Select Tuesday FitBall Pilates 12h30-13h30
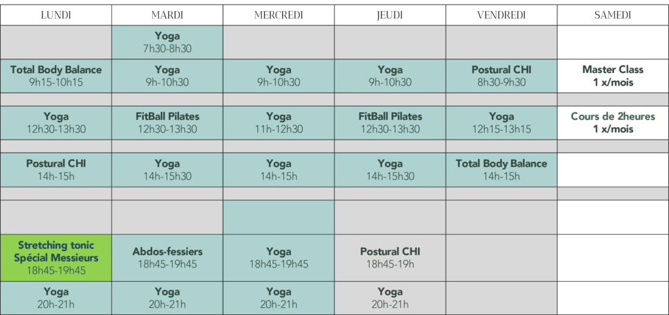Image resolution: width=669 pixels, height=315 pixels. (x=167, y=123)
